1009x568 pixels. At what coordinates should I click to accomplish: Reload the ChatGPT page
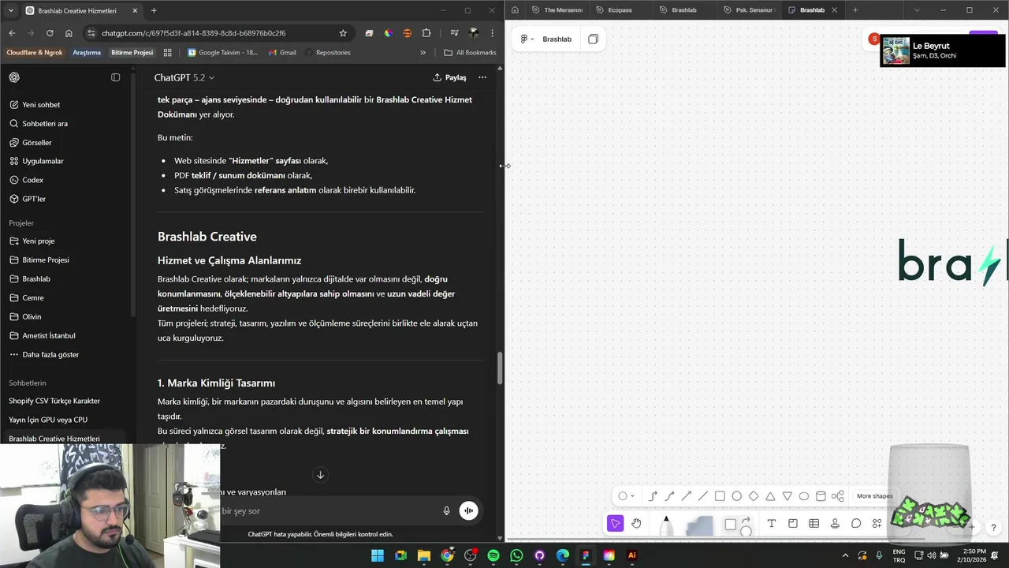[50, 33]
